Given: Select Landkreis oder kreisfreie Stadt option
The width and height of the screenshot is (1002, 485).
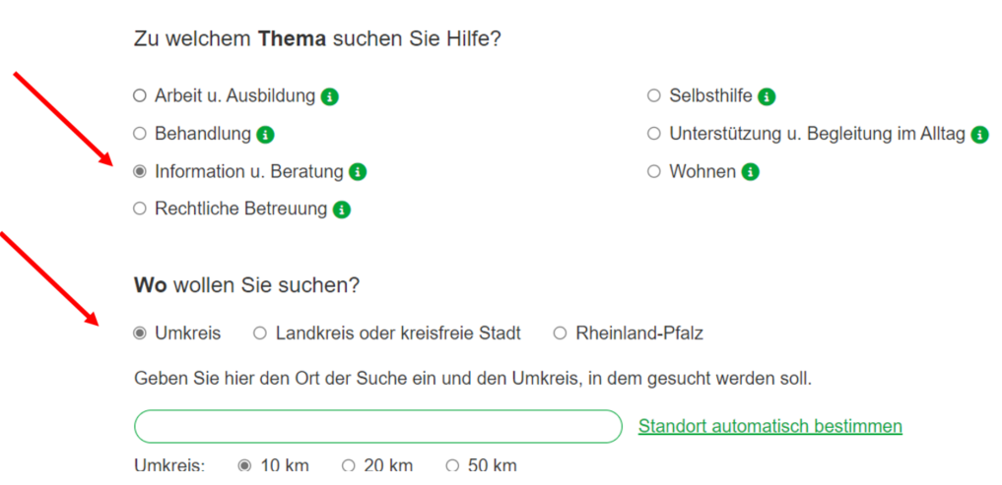Looking at the screenshot, I should click(x=260, y=333).
